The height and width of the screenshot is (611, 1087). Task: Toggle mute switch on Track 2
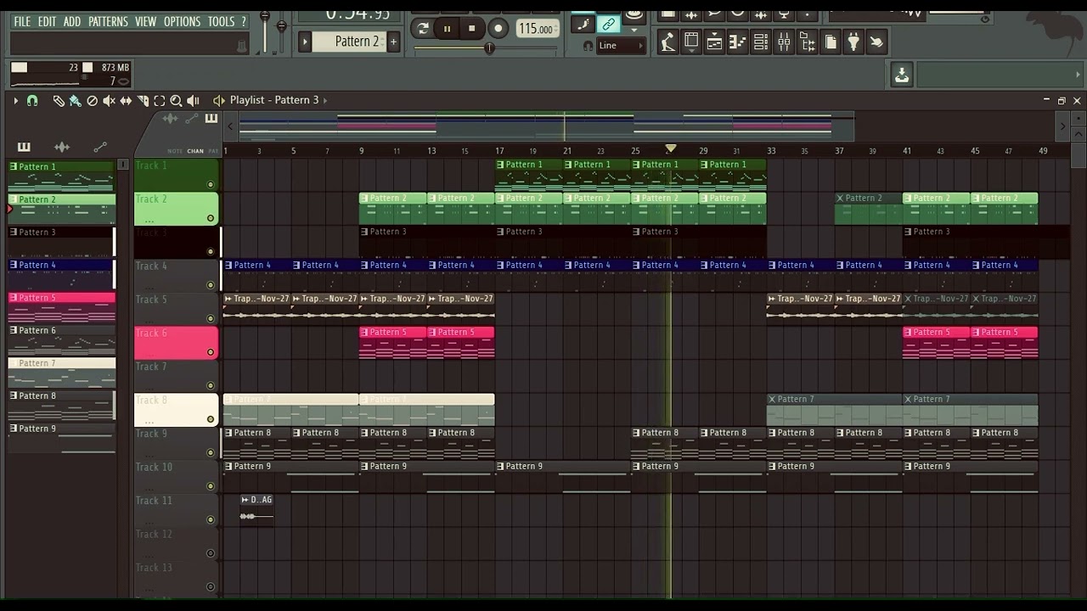tap(211, 218)
